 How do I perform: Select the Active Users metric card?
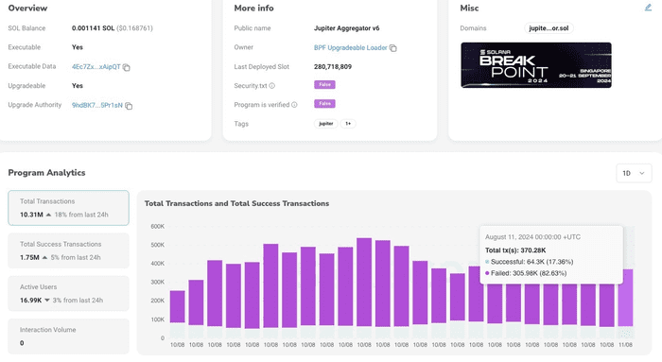click(x=68, y=293)
